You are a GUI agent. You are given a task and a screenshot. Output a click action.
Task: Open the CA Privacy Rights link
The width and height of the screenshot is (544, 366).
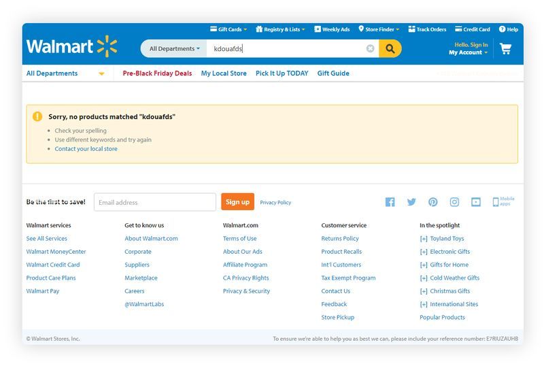245,278
